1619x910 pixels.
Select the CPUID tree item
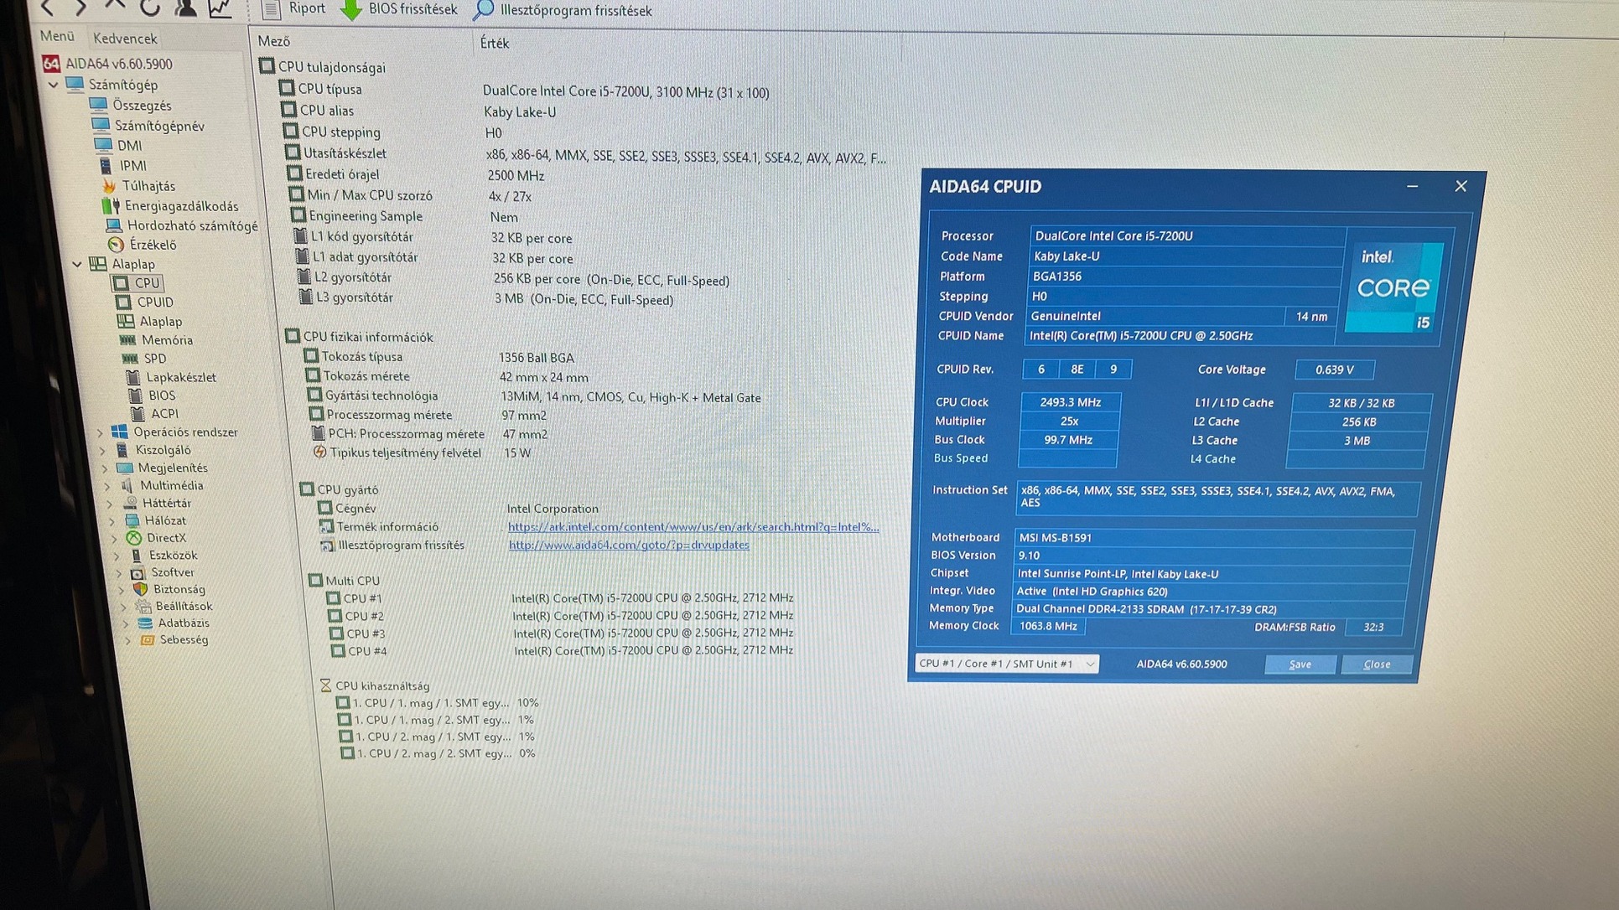155,302
